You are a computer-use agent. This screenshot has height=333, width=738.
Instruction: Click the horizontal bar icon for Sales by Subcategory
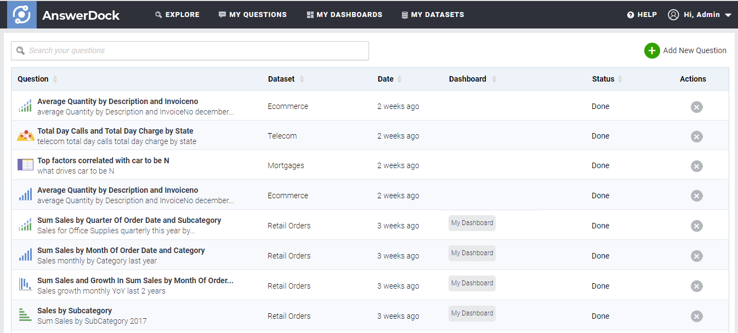click(x=25, y=315)
